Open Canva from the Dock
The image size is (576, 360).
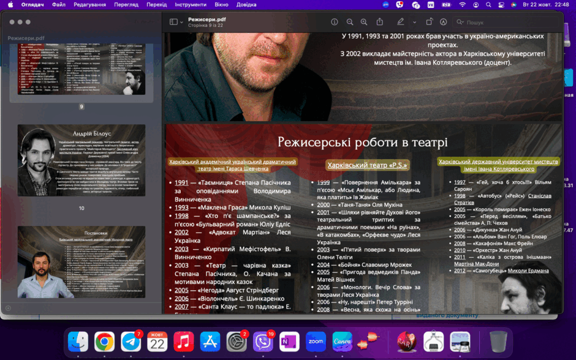343,342
